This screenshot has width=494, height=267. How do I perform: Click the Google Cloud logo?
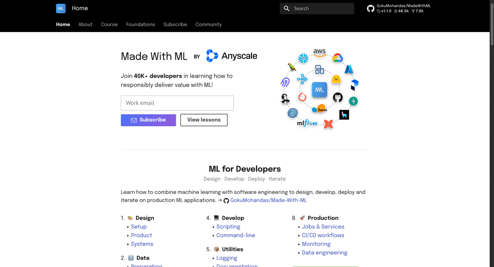(x=338, y=58)
